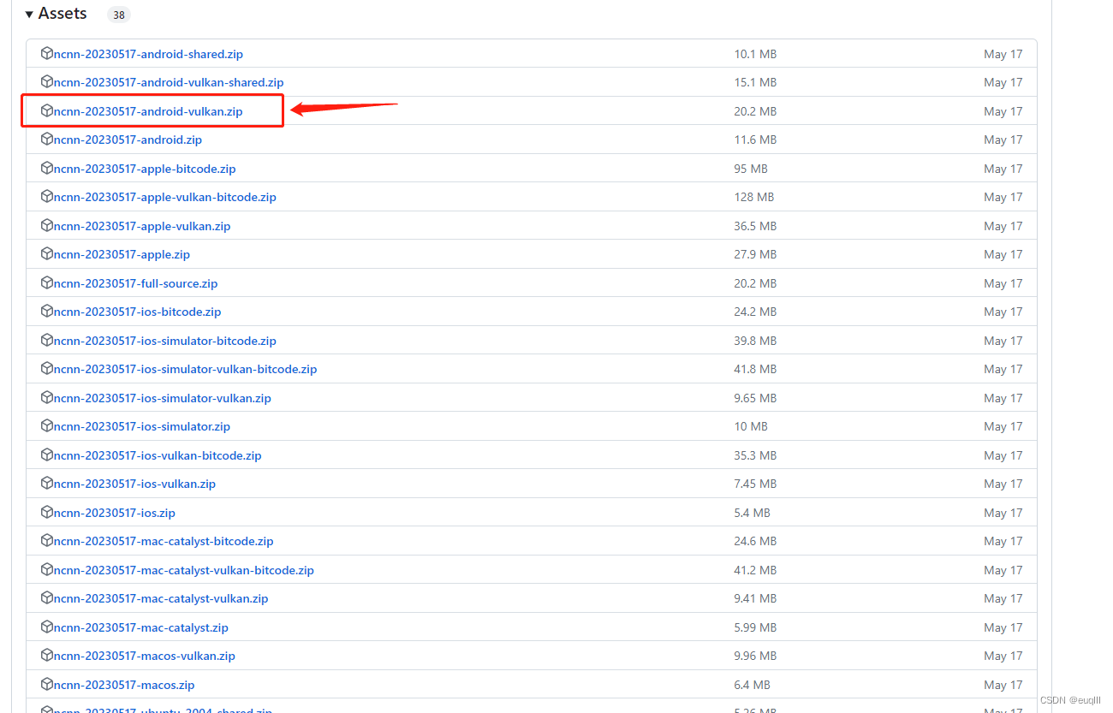Download ncnn-20230517-apple.zip
The width and height of the screenshot is (1113, 713).
(122, 254)
